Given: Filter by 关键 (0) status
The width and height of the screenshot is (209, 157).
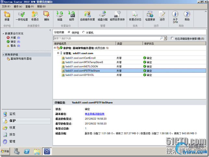Looking at the screenshot, I should coord(13,38).
